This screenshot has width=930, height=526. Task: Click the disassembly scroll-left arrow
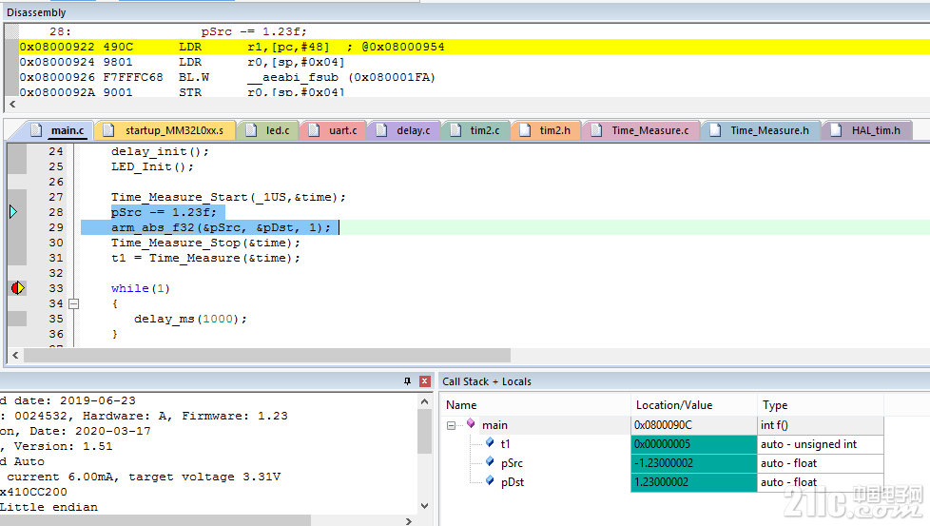click(x=12, y=105)
